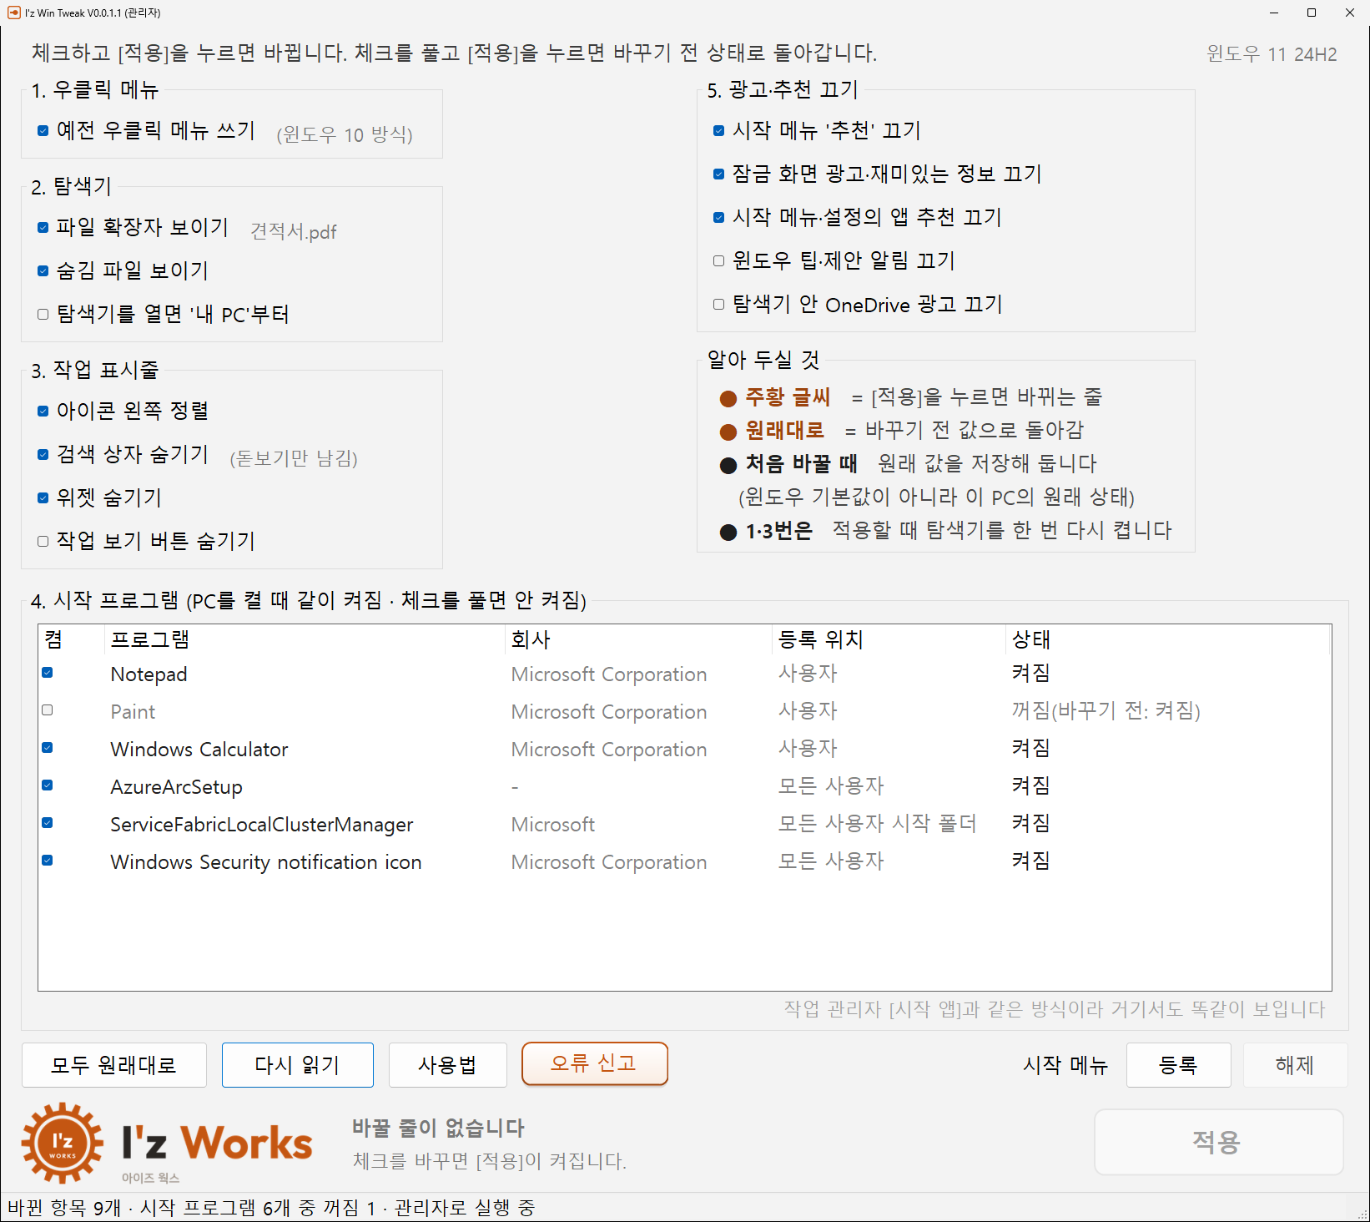Click '다시 읽기' button

tap(298, 1065)
